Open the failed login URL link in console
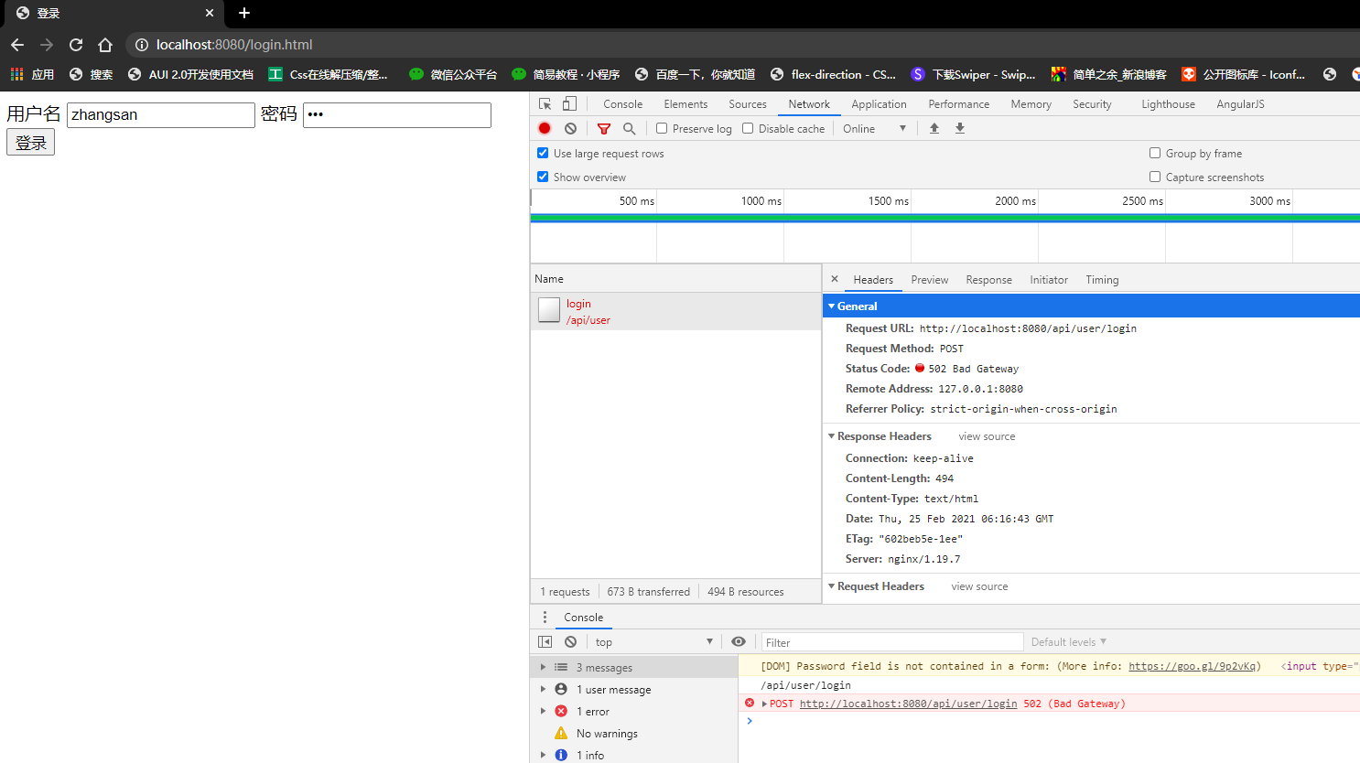1360x763 pixels. click(x=909, y=704)
